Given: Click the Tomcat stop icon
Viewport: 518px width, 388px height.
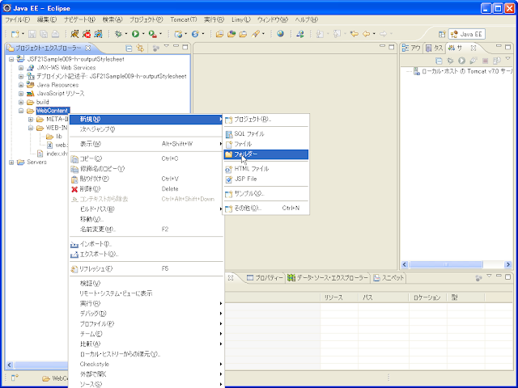Looking at the screenshot, I should (x=87, y=34).
